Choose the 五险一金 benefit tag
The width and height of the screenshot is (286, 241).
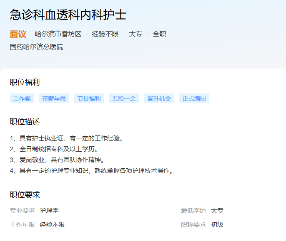[x=124, y=98]
